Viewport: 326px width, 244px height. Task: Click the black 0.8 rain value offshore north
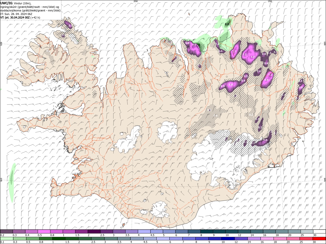[227, 24]
